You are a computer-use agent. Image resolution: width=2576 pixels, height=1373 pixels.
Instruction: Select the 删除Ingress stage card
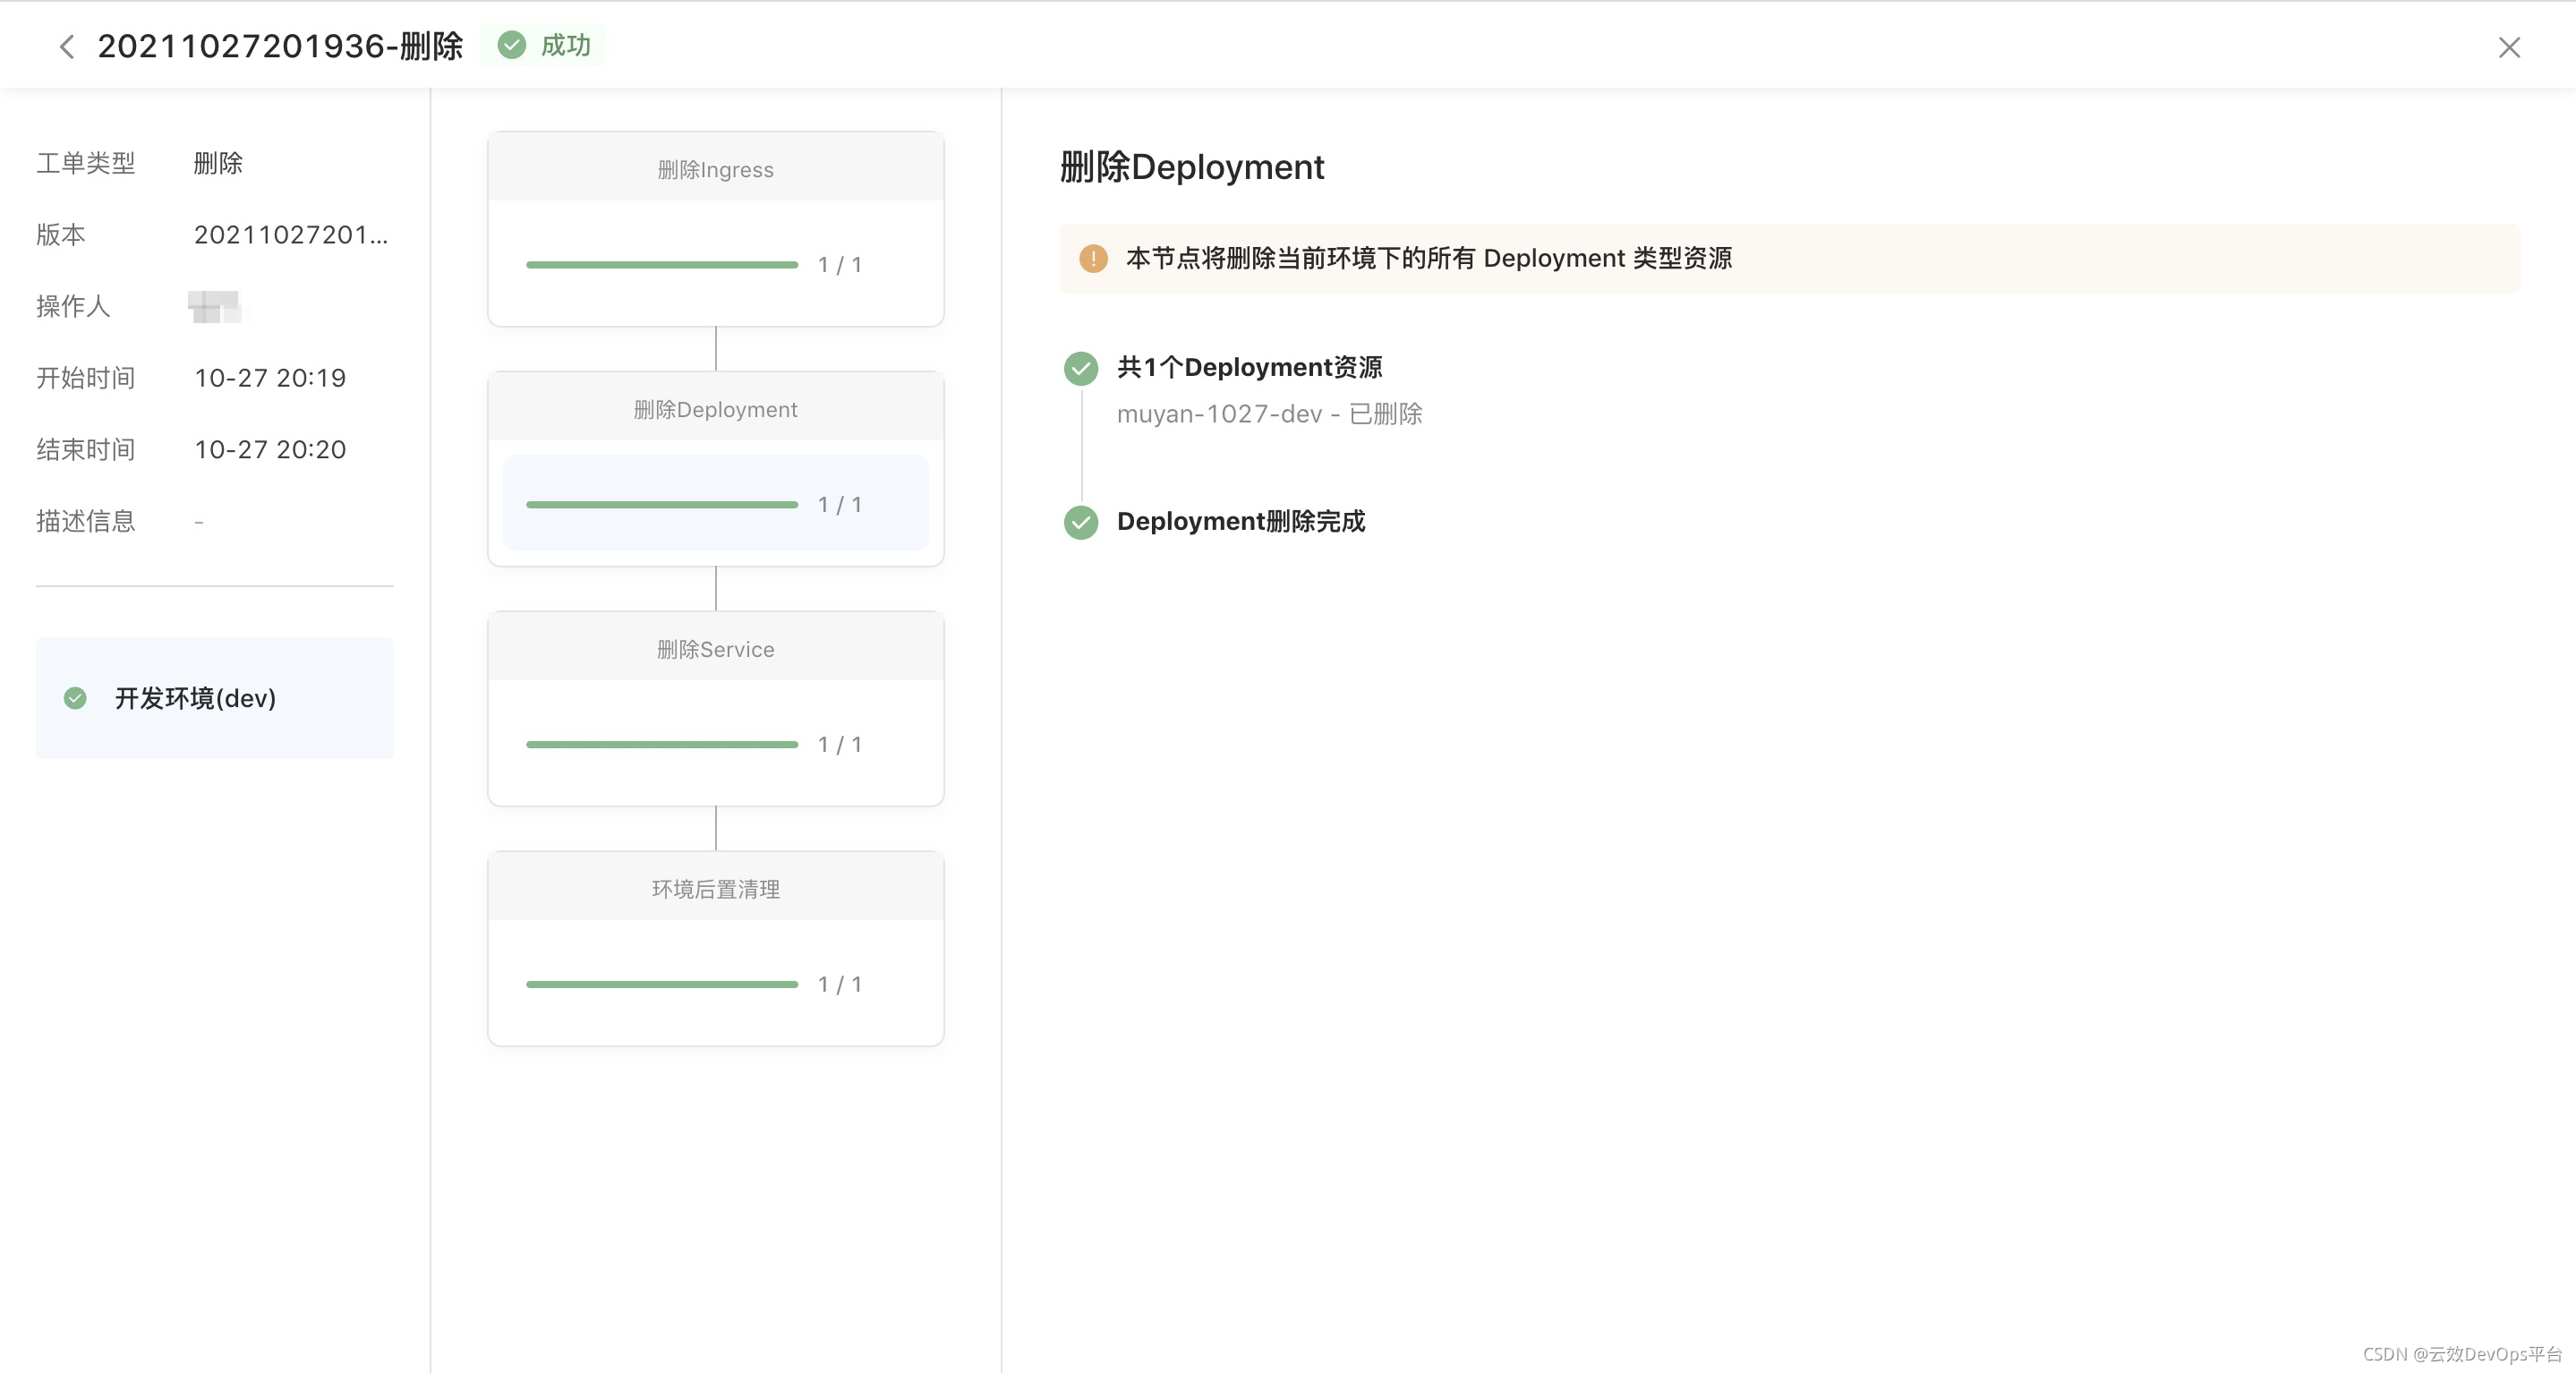[x=716, y=229]
